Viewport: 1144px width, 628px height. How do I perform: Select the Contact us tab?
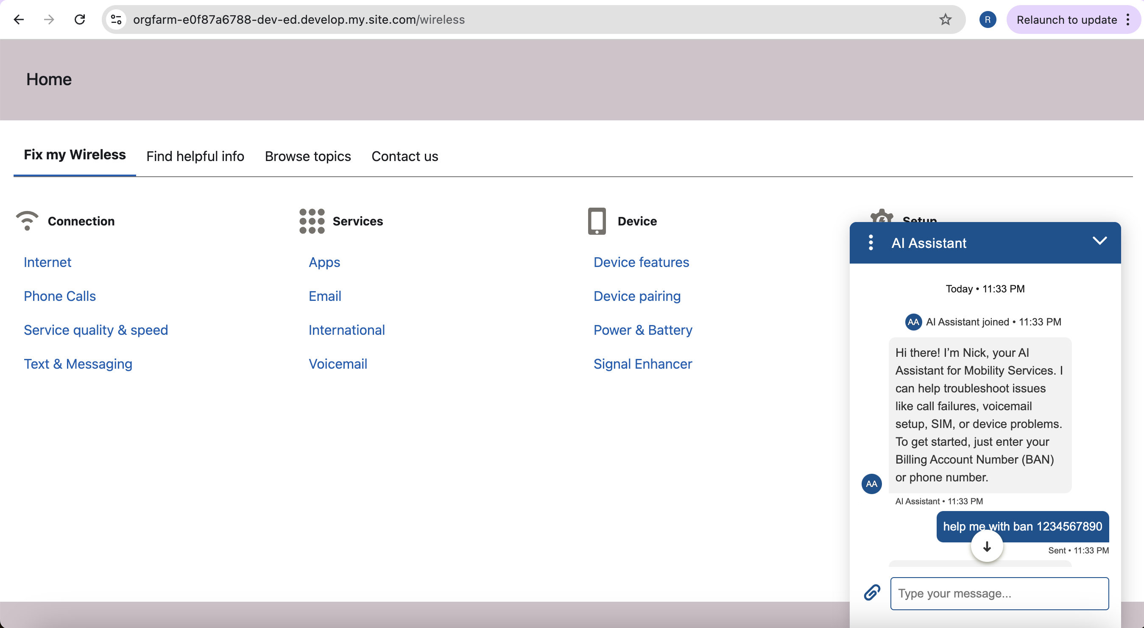(x=405, y=156)
